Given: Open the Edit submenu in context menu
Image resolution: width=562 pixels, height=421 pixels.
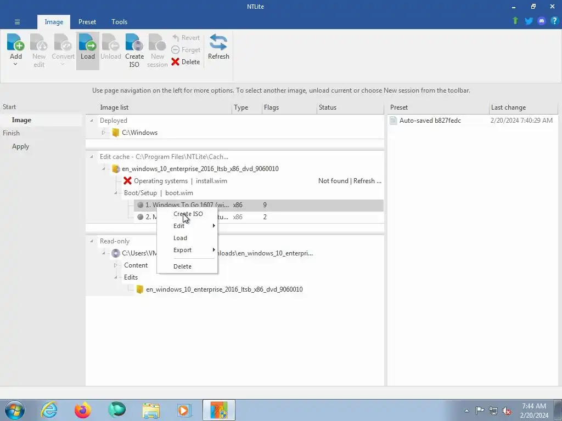Looking at the screenshot, I should (x=188, y=226).
